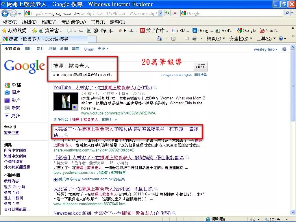Viewport: 296px width, 222px height.
Task: Expand the address bar history dropdown
Action: (160, 13)
